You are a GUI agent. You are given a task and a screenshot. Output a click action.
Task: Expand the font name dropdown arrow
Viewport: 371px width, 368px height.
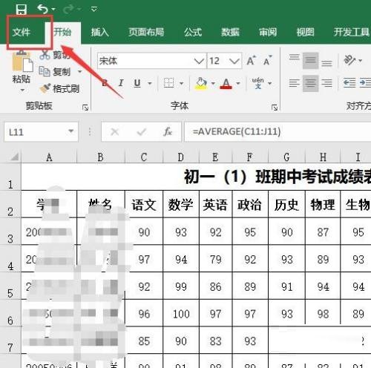point(199,61)
